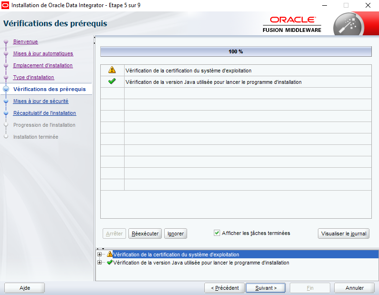
Task: Click the Ignorer button
Action: point(176,234)
